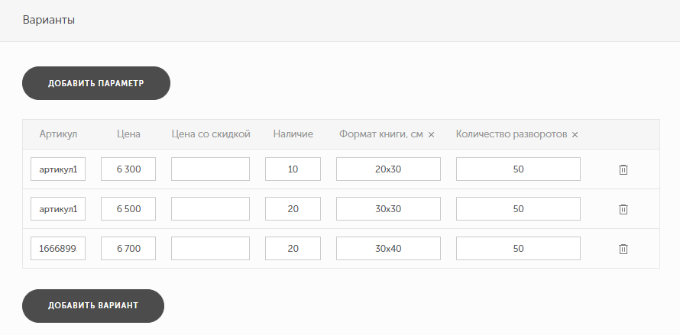The height and width of the screenshot is (335, 680).
Task: Click the 'Формат книги, см' header label
Action: 380,134
